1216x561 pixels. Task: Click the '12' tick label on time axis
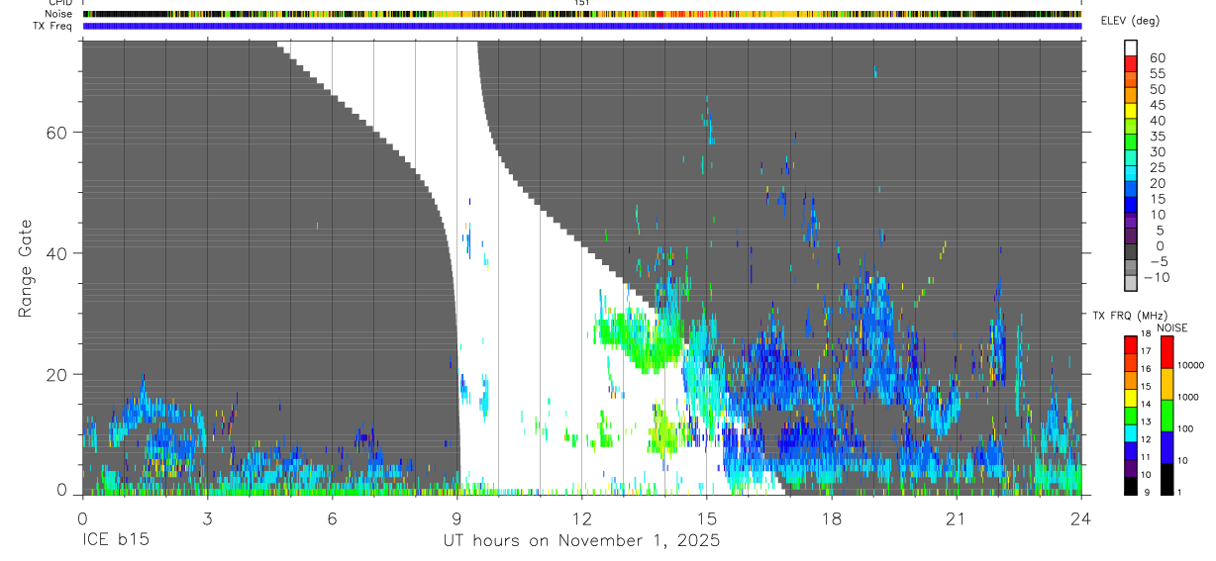[582, 518]
